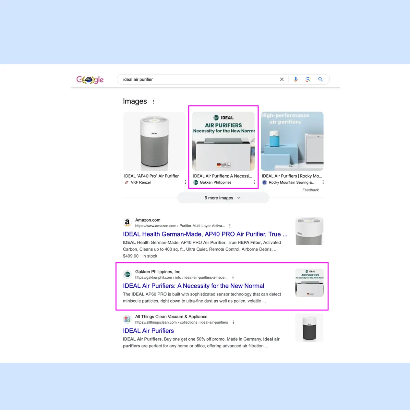This screenshot has height=410, width=410.
Task: Click Gakken Philippines, Inc. site name
Action: tap(158, 271)
